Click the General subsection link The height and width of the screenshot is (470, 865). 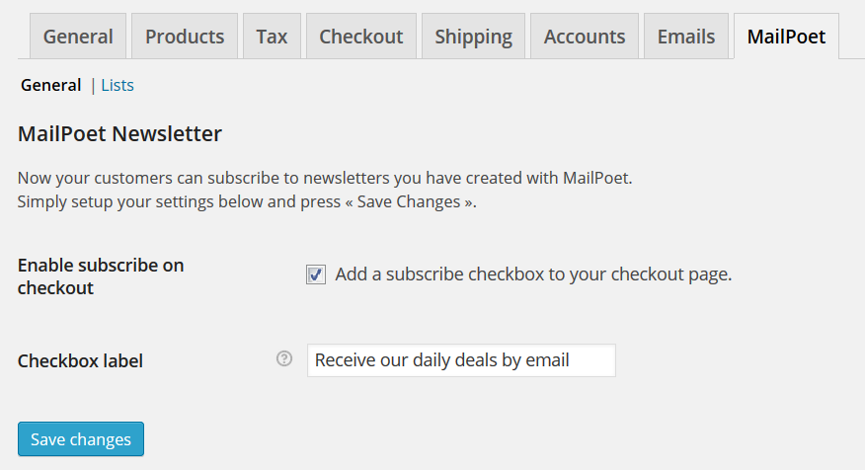click(51, 85)
